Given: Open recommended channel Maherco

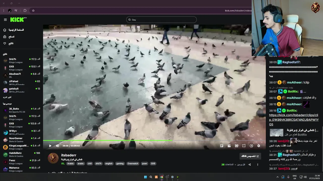Looking at the screenshot, I should click(21, 169).
